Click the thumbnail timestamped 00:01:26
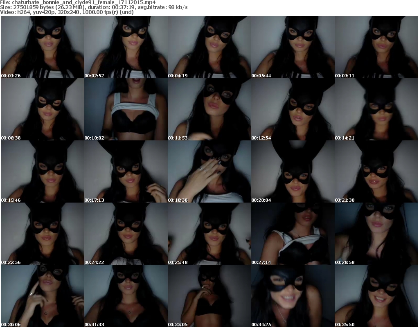This screenshot has width=419, height=327. point(43,47)
